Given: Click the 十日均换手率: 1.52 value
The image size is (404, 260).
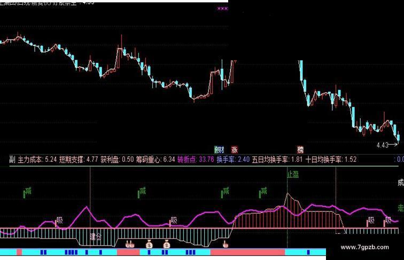Looking at the screenshot, I should 331,160.
